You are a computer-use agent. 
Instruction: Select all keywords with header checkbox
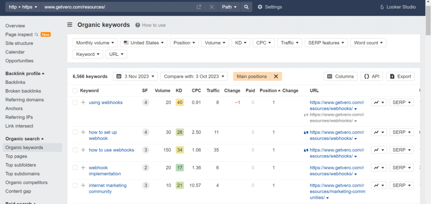click(75, 90)
